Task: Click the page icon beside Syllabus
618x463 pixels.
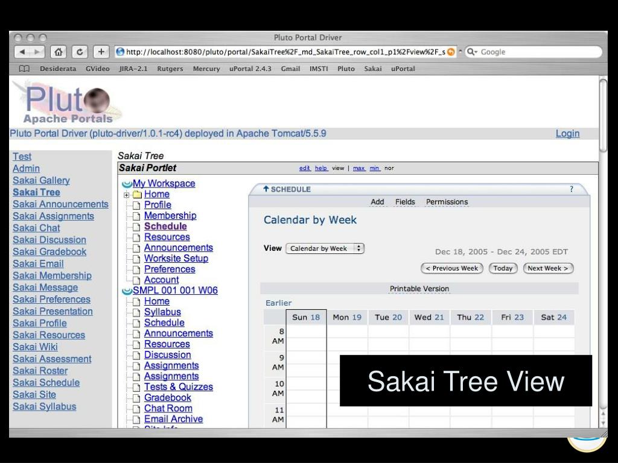Action: [x=136, y=312]
